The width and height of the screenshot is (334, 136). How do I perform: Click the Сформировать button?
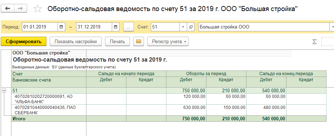(24, 42)
